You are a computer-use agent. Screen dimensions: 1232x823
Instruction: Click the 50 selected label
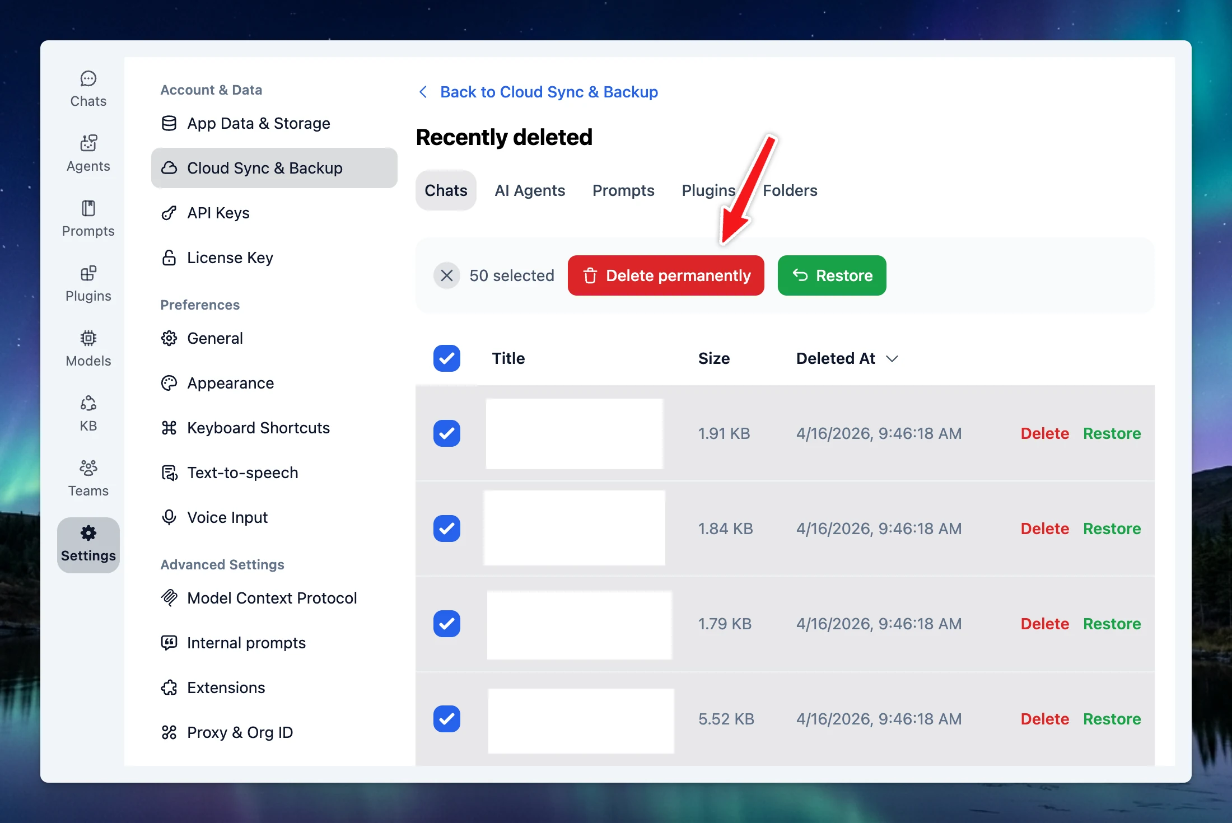512,275
